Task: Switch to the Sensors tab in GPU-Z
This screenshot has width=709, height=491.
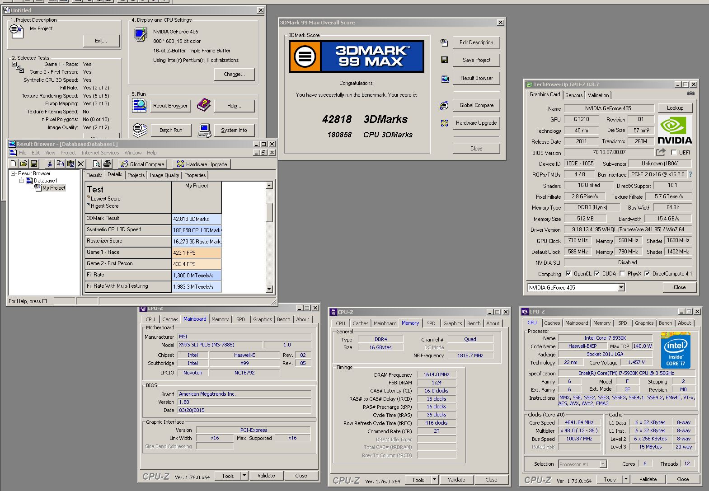Action: [574, 95]
